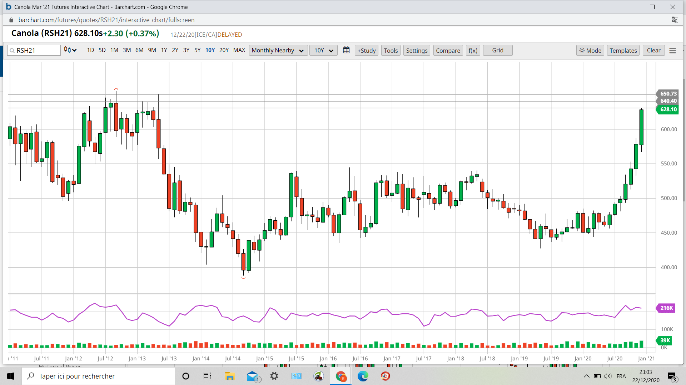Open the Tools menu

(391, 51)
